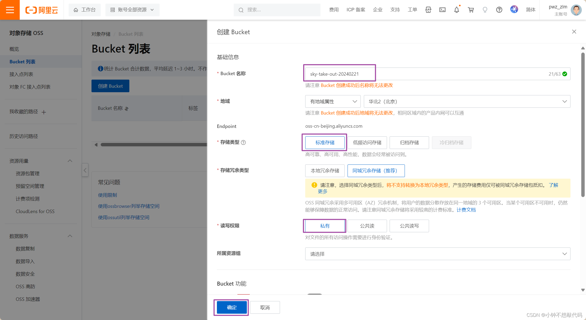Open the ICP 备案 menu
Image resolution: width=586 pixels, height=320 pixels.
(x=356, y=10)
